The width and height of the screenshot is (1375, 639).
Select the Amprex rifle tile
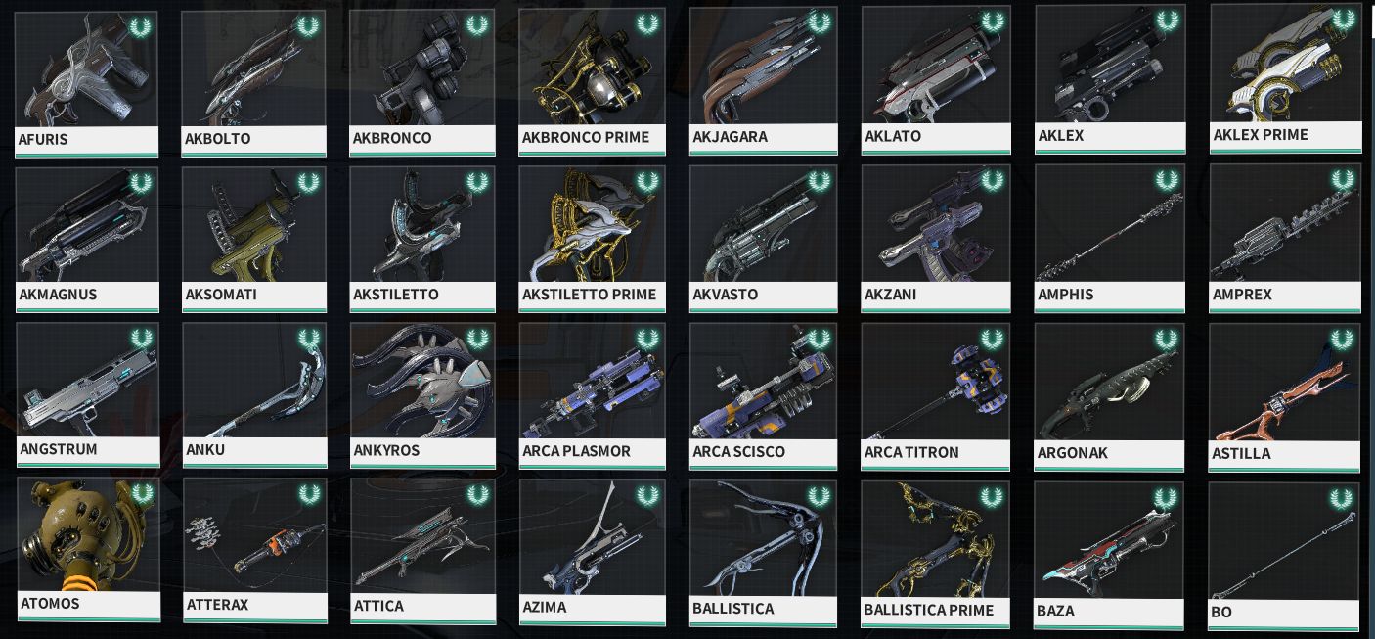(x=1284, y=238)
